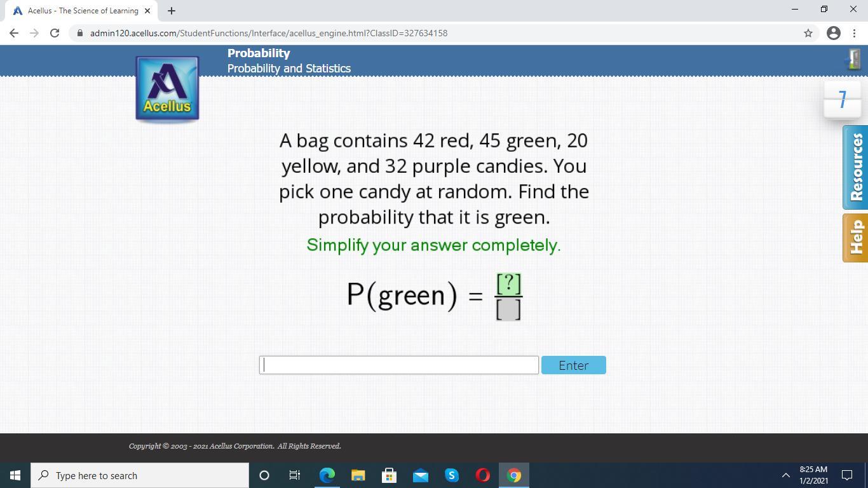Click the Acellus logo
868x488 pixels.
(x=167, y=88)
